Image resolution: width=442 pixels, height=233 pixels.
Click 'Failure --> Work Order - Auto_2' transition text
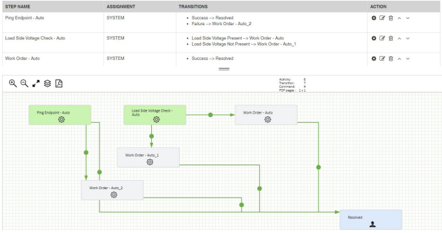(x=221, y=24)
